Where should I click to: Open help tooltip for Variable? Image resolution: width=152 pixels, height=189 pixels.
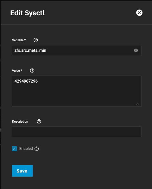tap(36, 40)
